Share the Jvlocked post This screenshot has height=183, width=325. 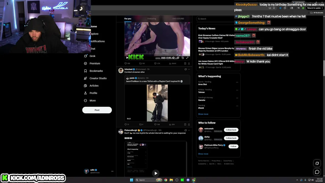coord(189,125)
